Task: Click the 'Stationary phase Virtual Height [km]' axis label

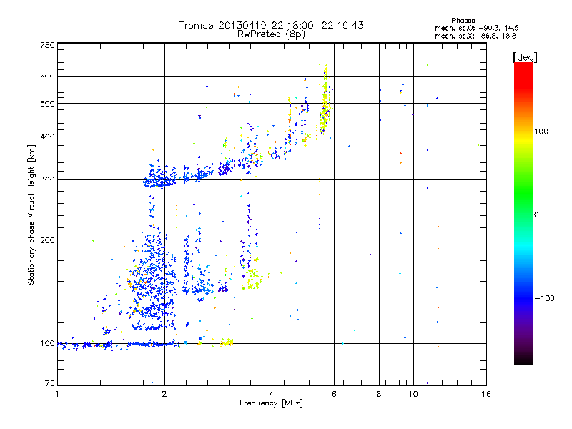Action: [31, 214]
